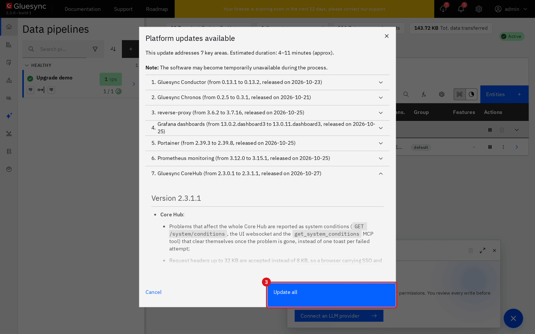Screen dimensions: 535x334
Task: Click the pause icon in the default row
Action: tap(490, 147)
